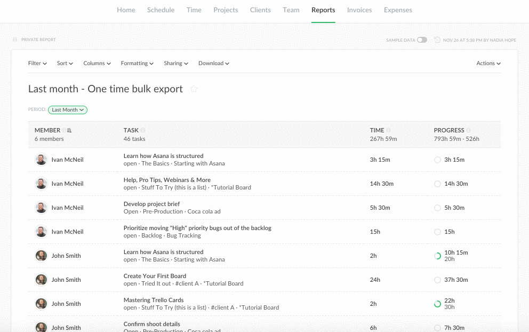Click the Member column sort icon
The image size is (529, 332).
pos(70,130)
